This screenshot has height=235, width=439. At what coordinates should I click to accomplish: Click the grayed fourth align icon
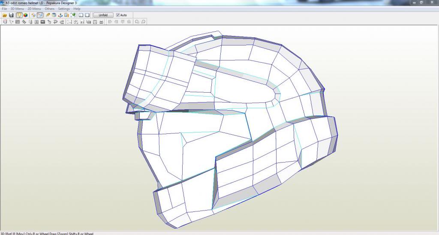[129, 22]
